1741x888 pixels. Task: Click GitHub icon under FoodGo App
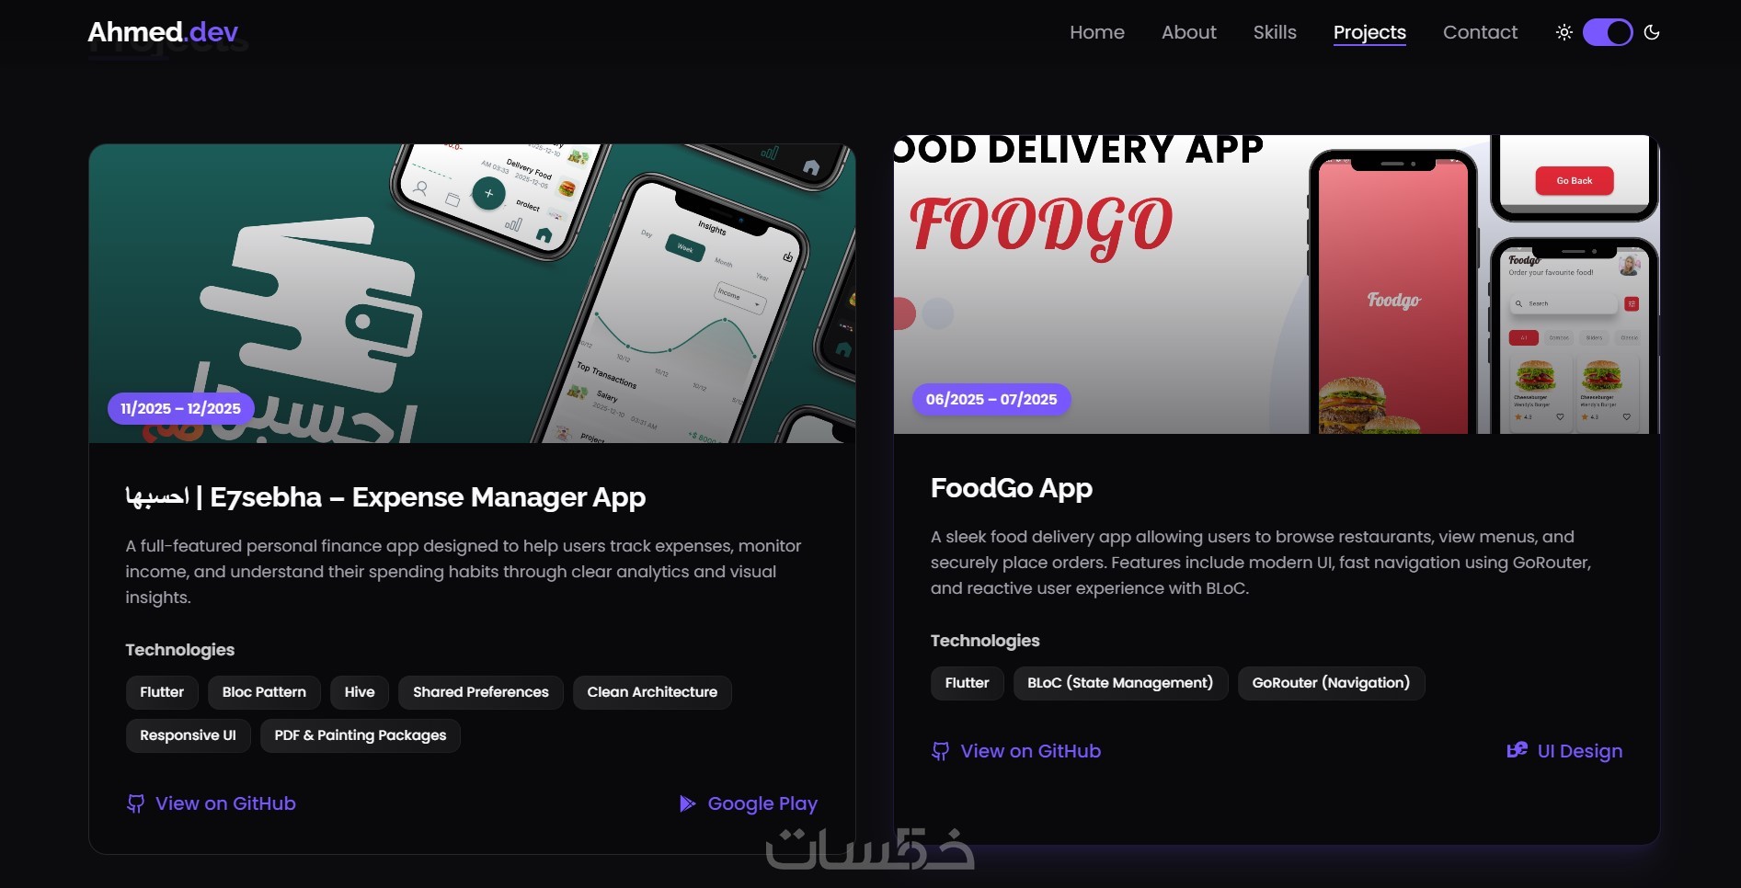[940, 751]
